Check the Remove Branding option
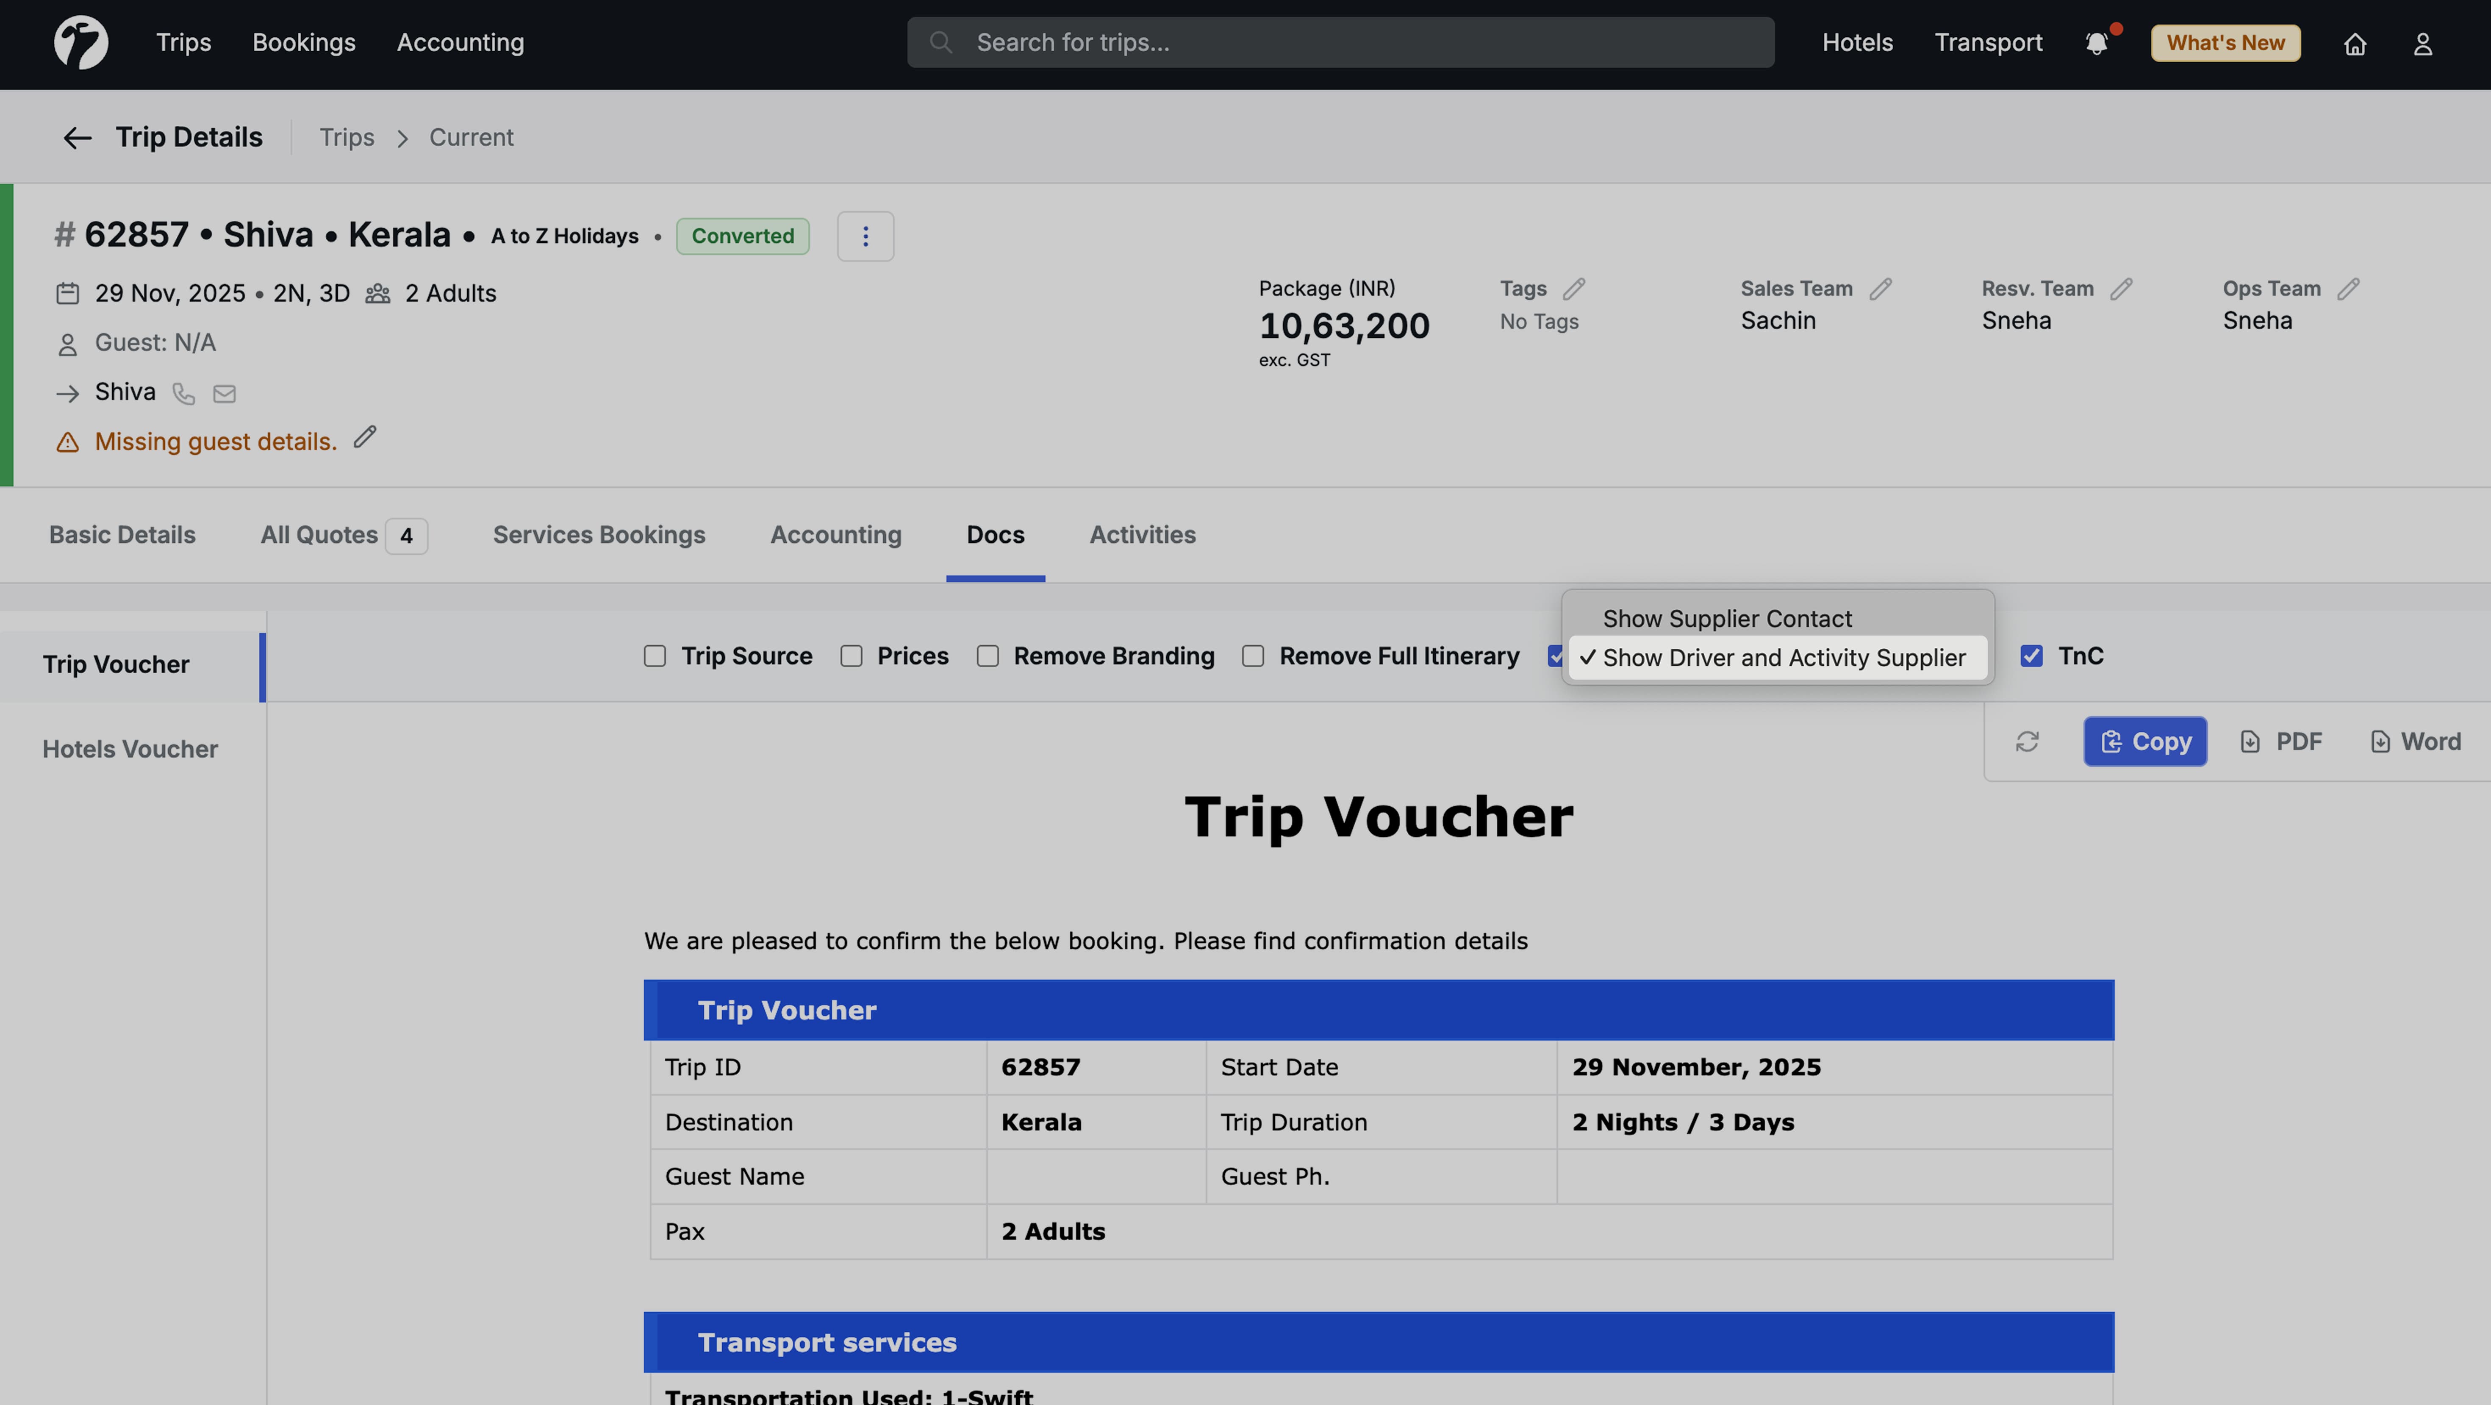 click(988, 655)
